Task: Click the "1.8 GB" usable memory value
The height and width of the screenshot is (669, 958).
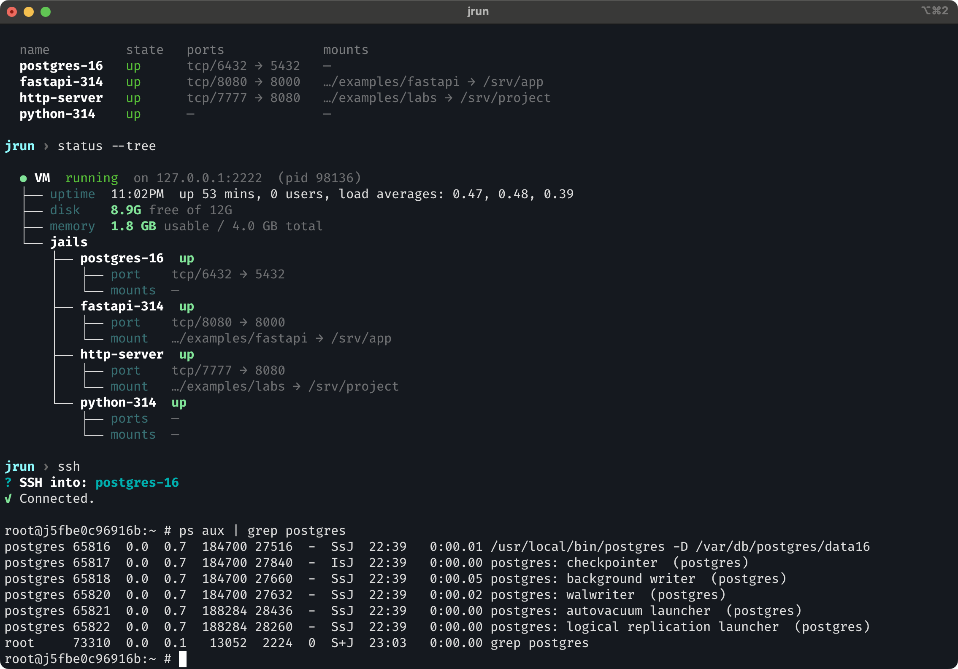Action: (133, 226)
